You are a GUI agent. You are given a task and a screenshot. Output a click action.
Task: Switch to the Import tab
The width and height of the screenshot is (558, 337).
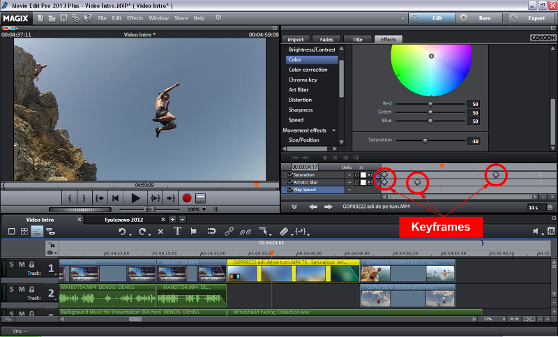tap(295, 40)
